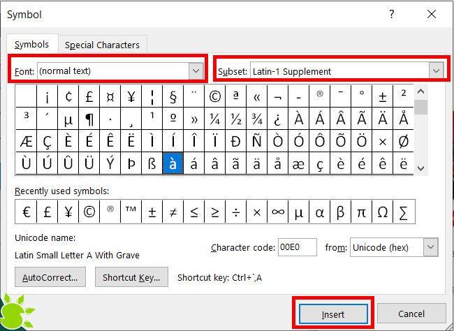
Task: Expand the Subset dropdown
Action: 437,71
